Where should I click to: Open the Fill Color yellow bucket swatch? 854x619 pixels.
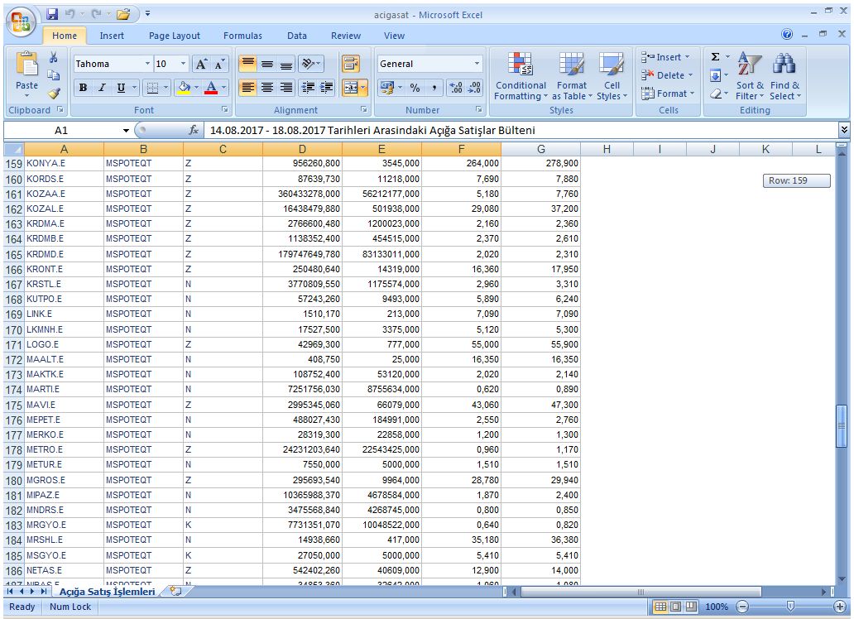[x=184, y=87]
